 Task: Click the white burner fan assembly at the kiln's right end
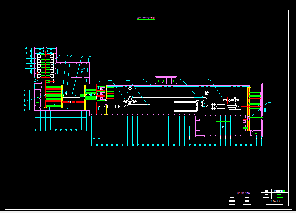[231, 100]
